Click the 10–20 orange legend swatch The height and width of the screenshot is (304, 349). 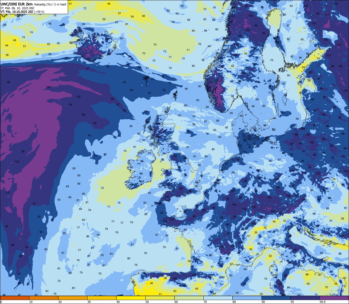[x=44, y=298]
